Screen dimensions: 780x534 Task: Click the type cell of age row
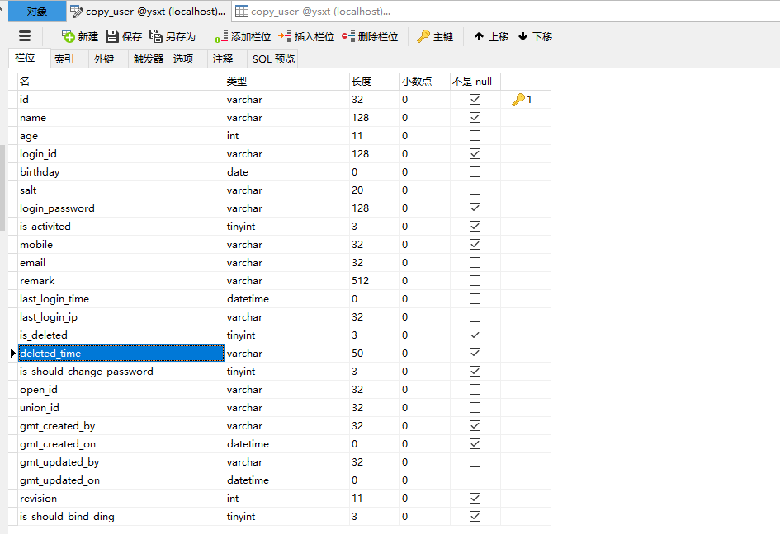287,136
